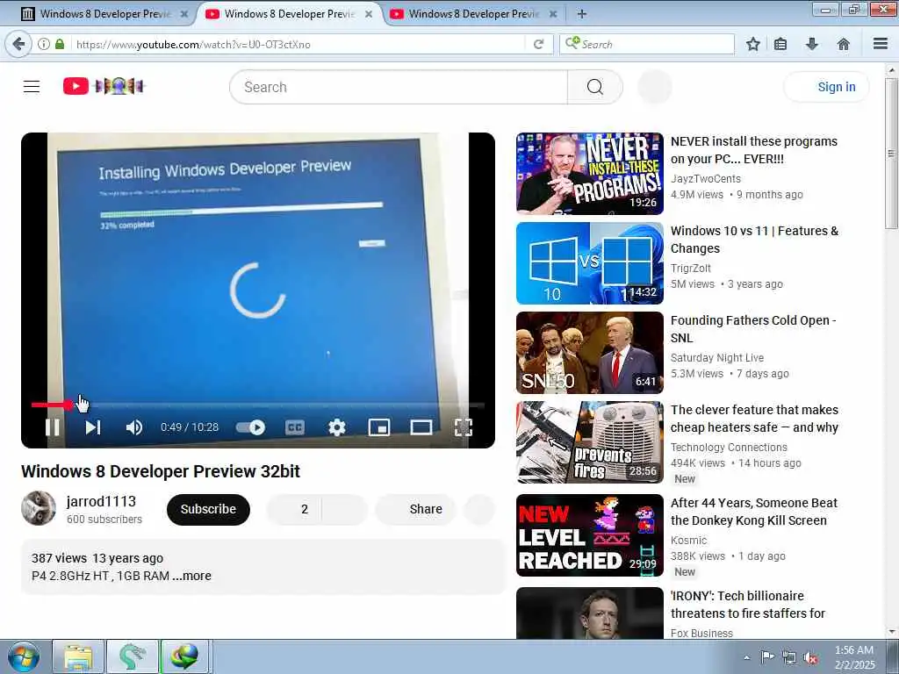Image resolution: width=899 pixels, height=674 pixels.
Task: Open the globe download manager taskbar icon
Action: [184, 657]
